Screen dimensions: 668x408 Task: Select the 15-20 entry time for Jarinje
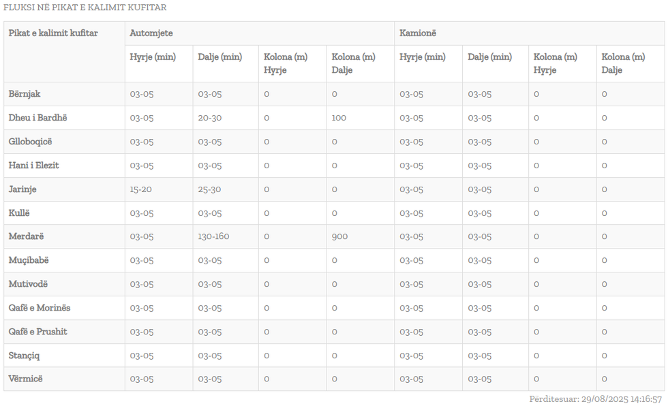pos(142,189)
